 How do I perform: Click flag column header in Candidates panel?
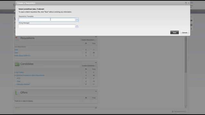(x=86, y=69)
